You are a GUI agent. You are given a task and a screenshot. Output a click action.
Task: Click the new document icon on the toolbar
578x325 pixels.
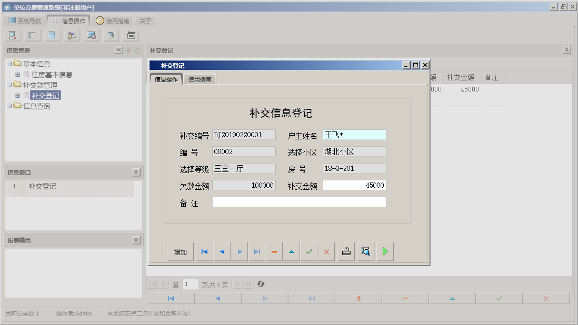click(52, 35)
